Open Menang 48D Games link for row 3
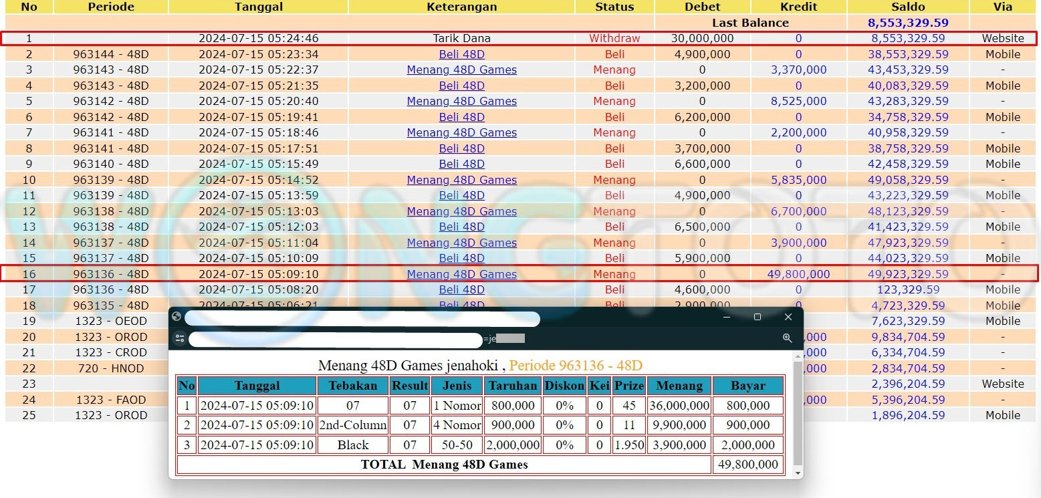The image size is (1041, 498). tap(461, 70)
